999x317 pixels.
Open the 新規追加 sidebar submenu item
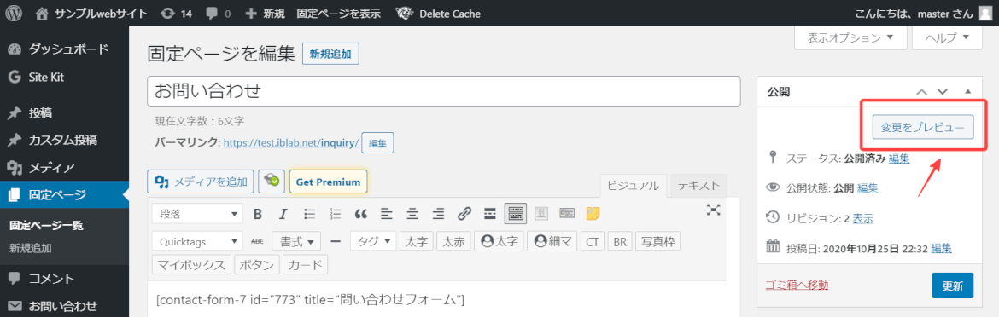tap(31, 248)
